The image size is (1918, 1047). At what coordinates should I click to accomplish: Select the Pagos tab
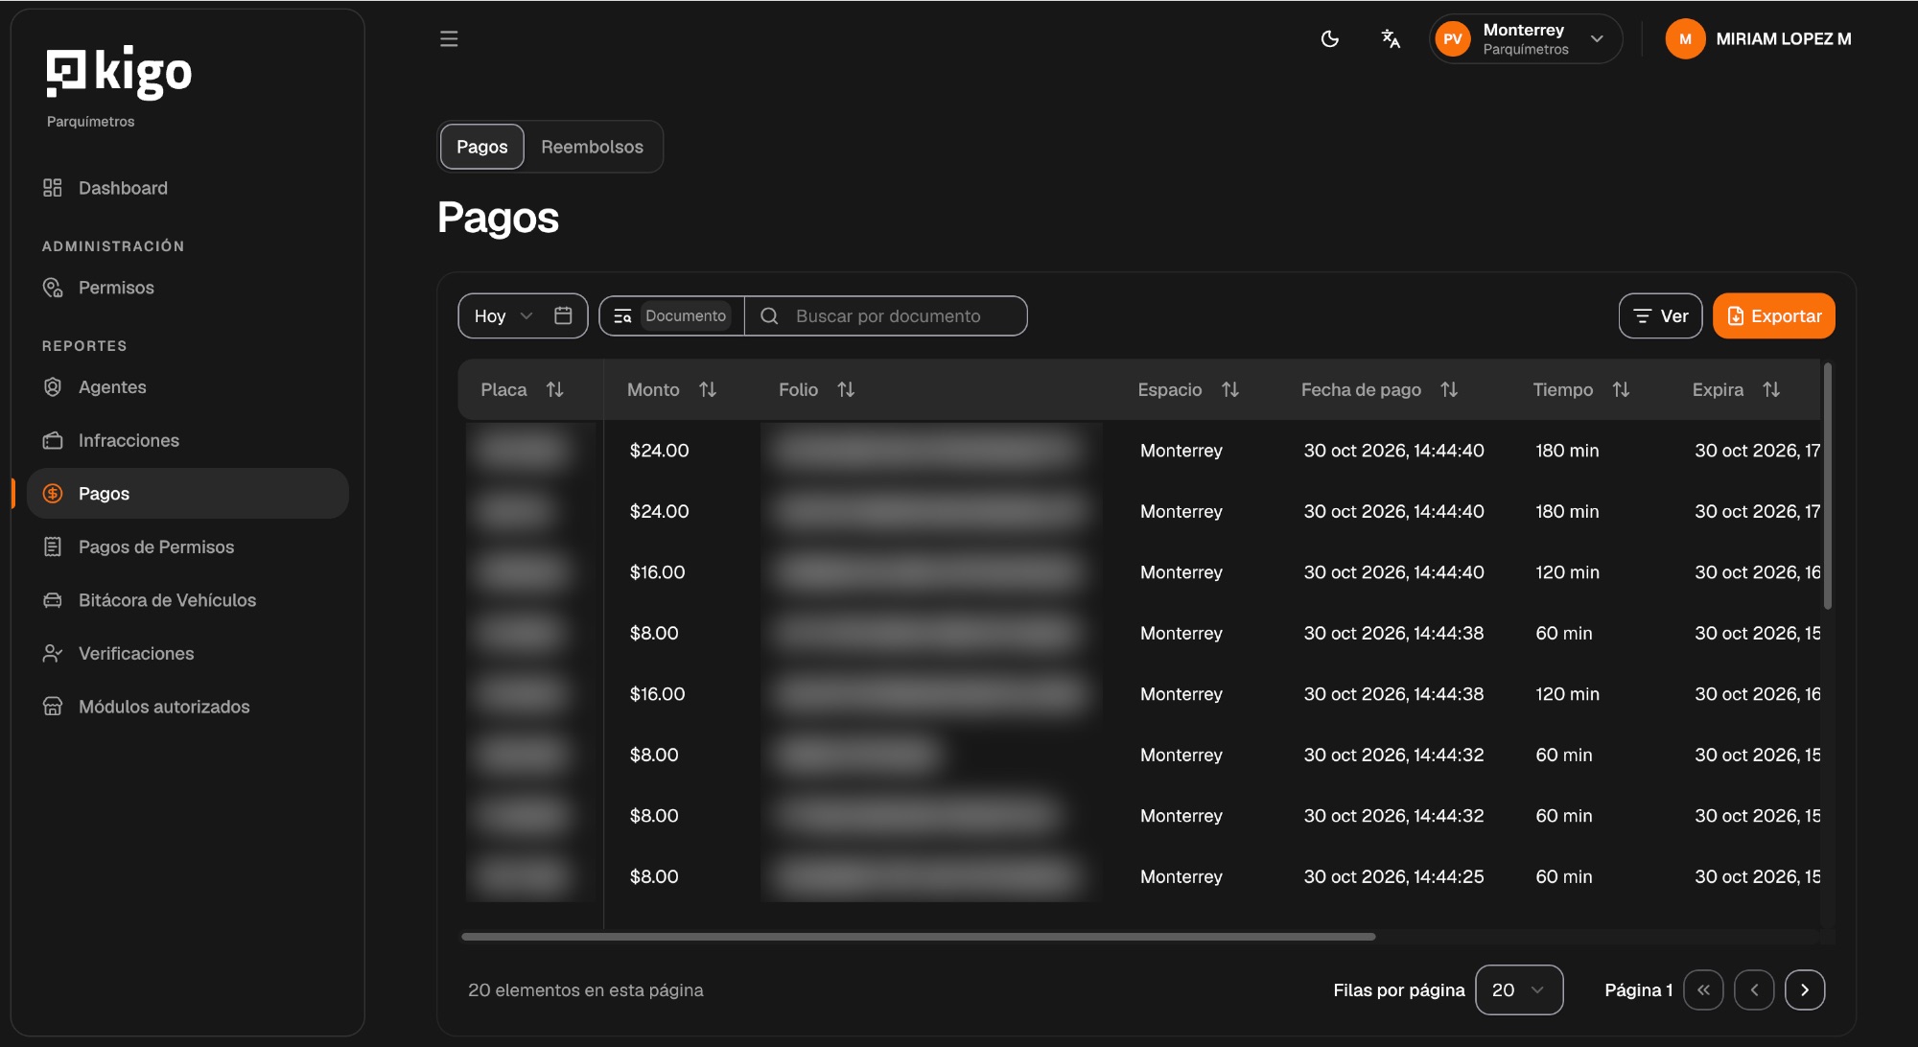pos(482,147)
